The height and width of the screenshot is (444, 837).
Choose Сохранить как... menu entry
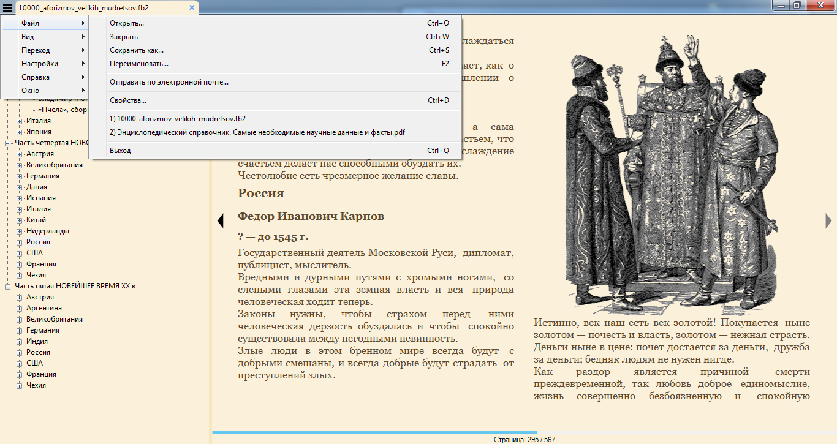click(137, 50)
